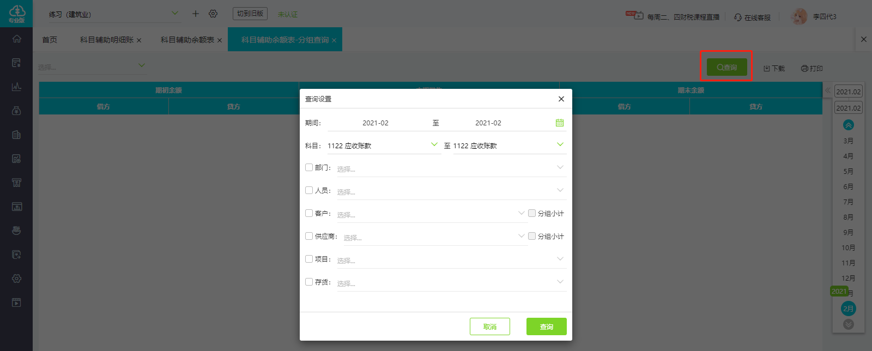The height and width of the screenshot is (351, 872).
Task: Click the end period field 2021-02
Action: (x=488, y=123)
